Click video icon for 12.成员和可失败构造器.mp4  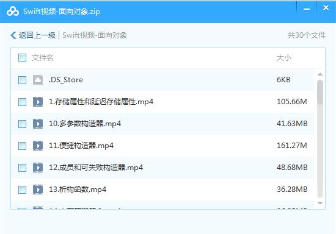click(38, 168)
